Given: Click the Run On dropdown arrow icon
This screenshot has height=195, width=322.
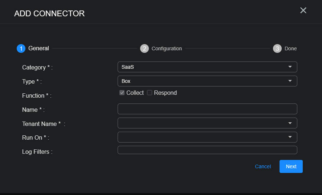Looking at the screenshot, I should coord(290,137).
